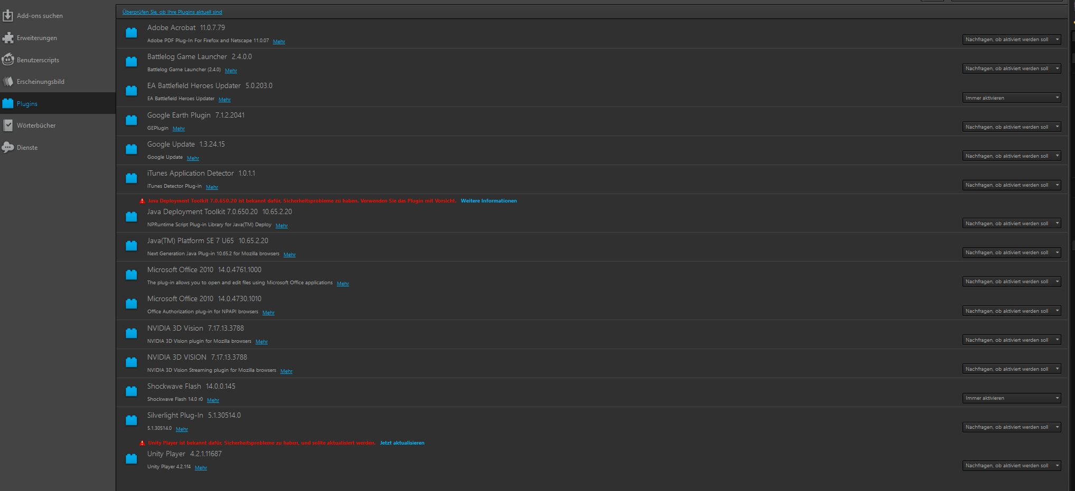
Task: Click Mehr link for Adobe Acrobat
Action: [x=279, y=41]
